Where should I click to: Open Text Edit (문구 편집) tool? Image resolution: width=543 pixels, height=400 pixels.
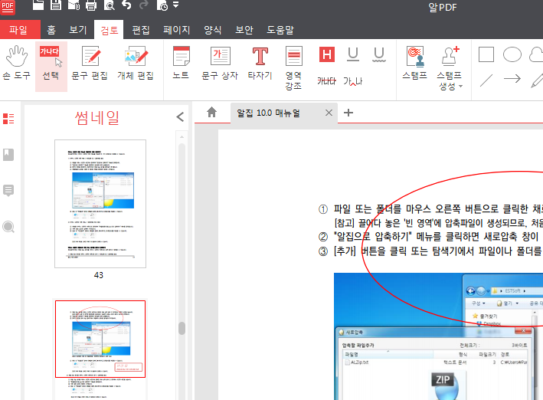[90, 64]
